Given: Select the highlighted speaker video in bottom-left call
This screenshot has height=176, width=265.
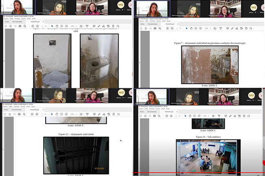Looking at the screenshot, I should (18, 95).
